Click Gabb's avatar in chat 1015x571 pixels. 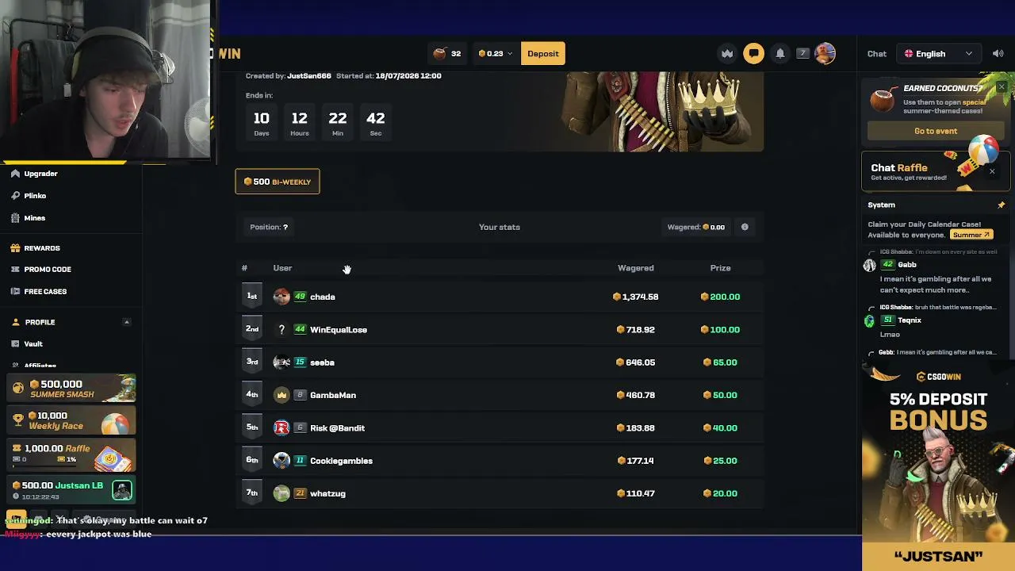tap(869, 265)
